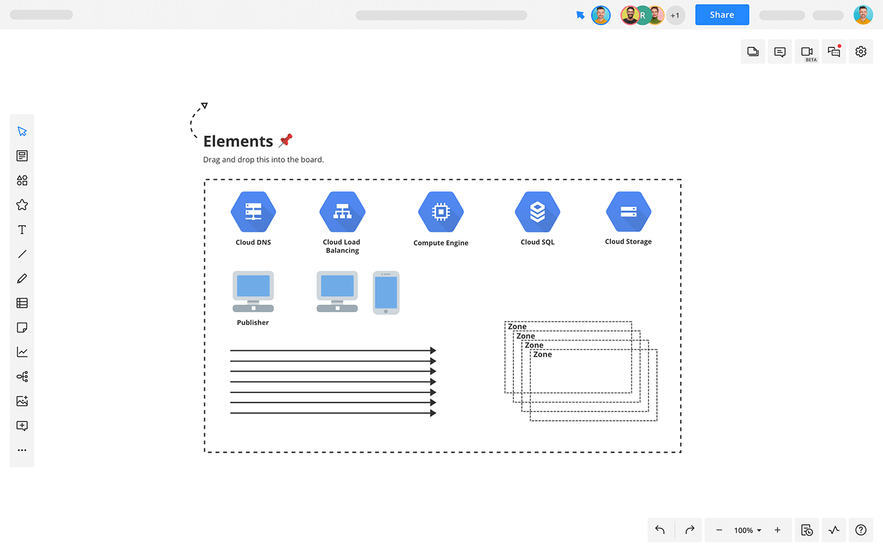Choose the pen drawing tool

coord(22,278)
